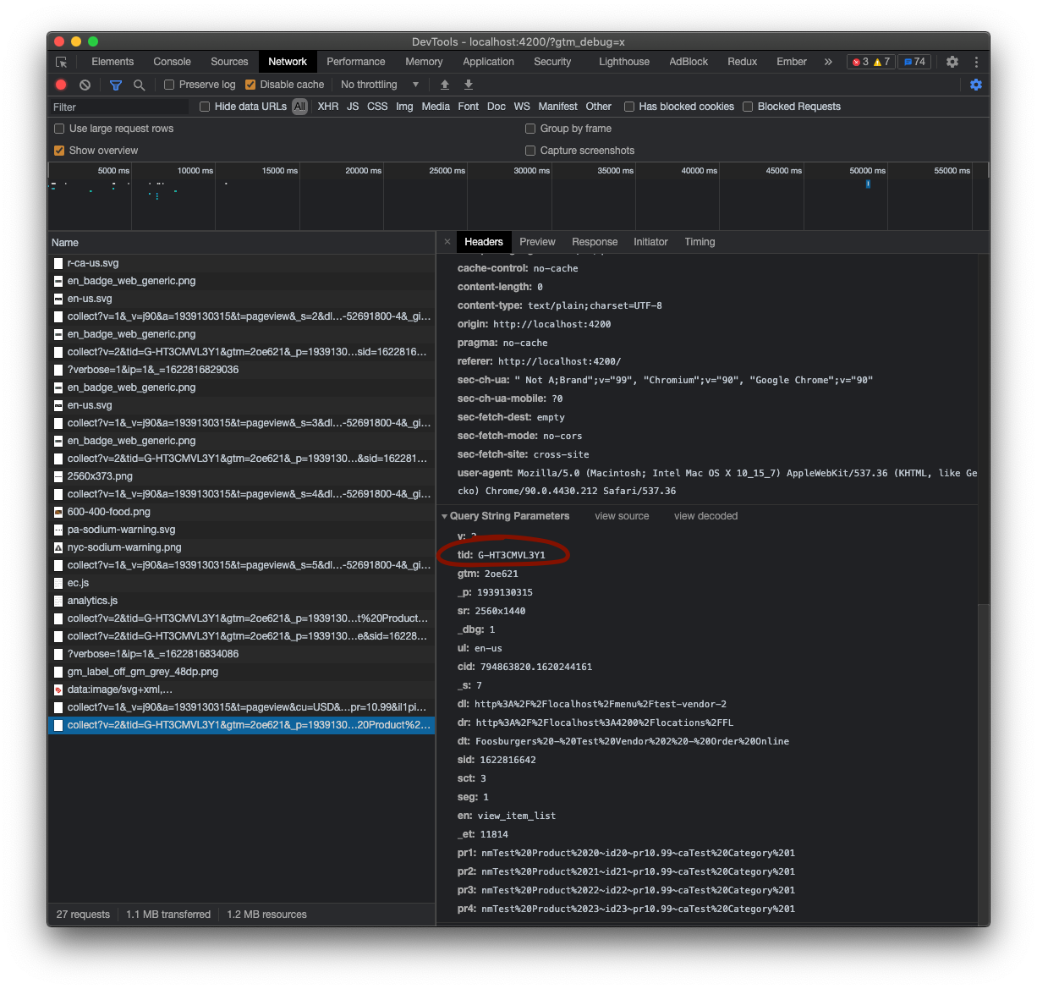This screenshot has height=989, width=1037.
Task: Click view source link
Action: [622, 516]
